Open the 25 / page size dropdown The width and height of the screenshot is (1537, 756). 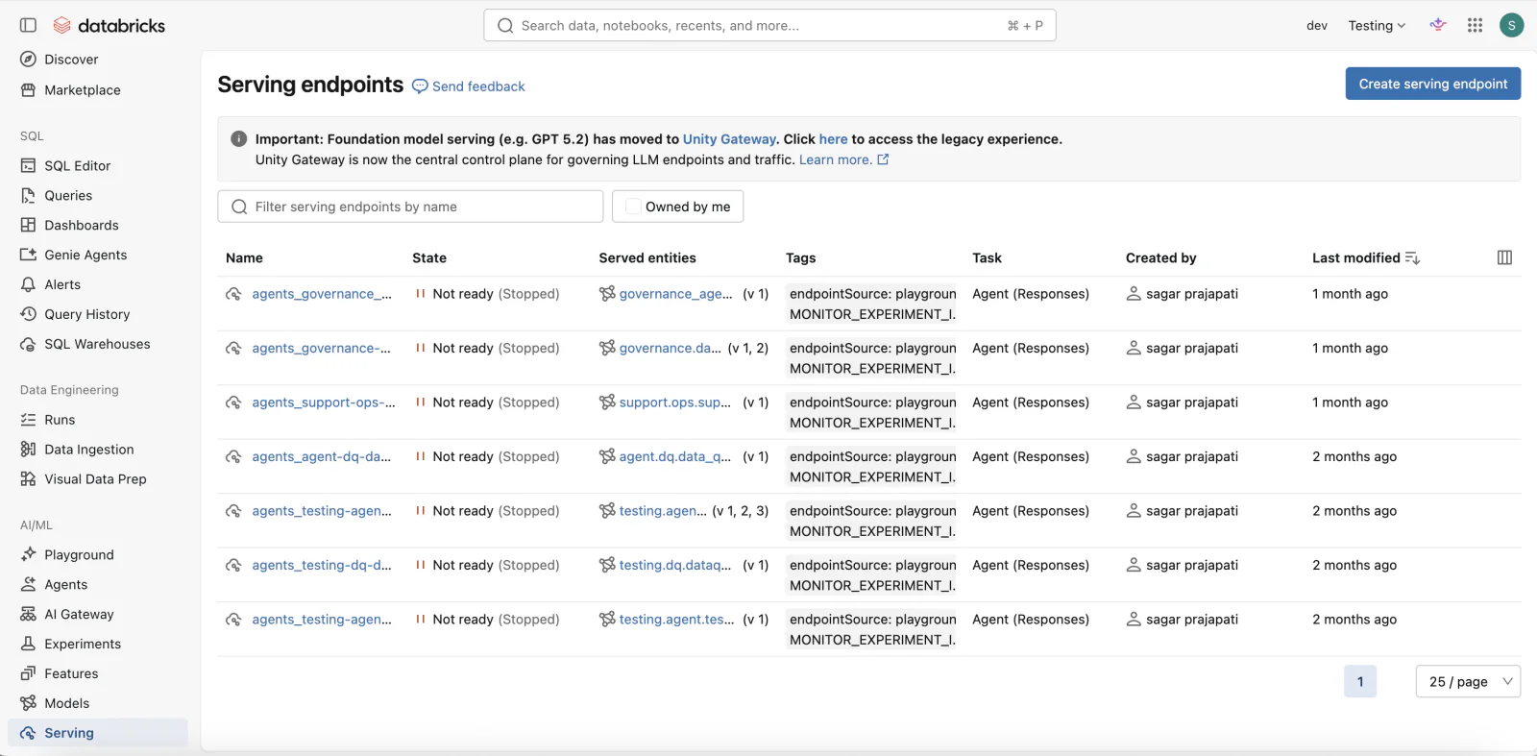[x=1468, y=681]
